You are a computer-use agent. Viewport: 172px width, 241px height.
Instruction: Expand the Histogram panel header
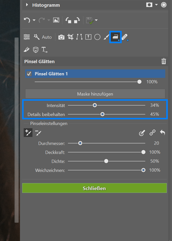tap(27, 5)
